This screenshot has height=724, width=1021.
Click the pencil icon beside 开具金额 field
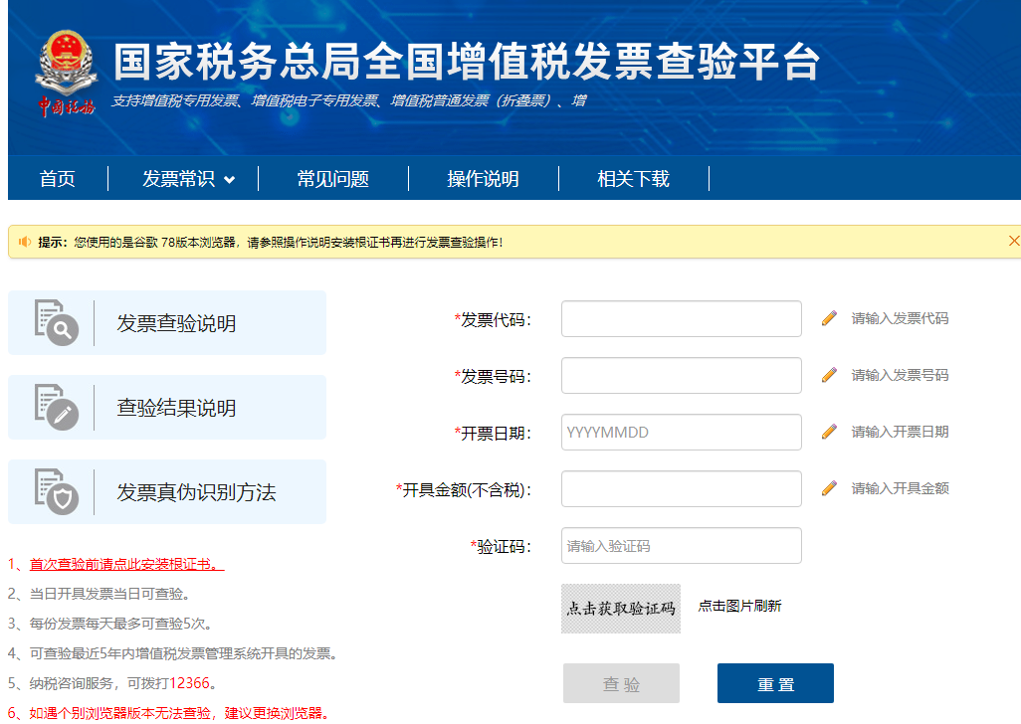pyautogui.click(x=832, y=488)
